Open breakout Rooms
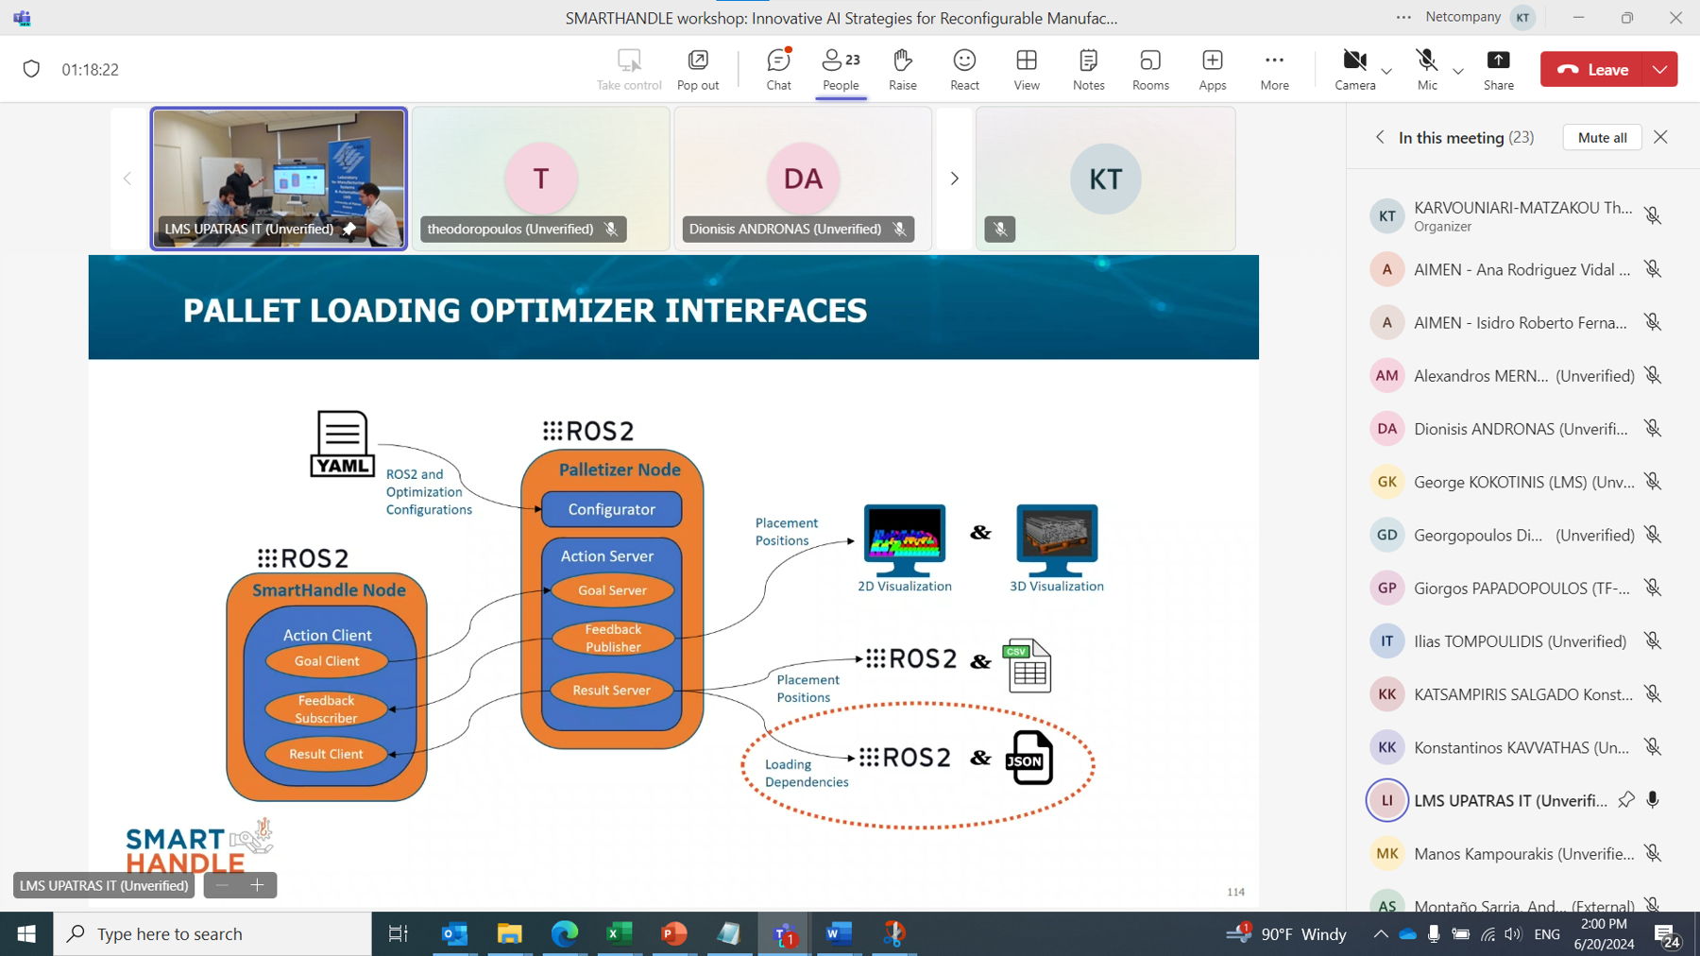Screen dimensions: 1700x956 point(1150,69)
